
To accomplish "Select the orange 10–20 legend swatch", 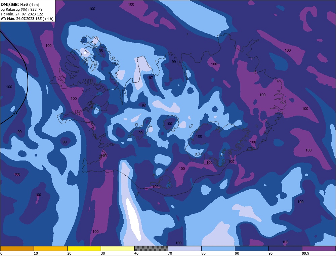I will coord(51,248).
